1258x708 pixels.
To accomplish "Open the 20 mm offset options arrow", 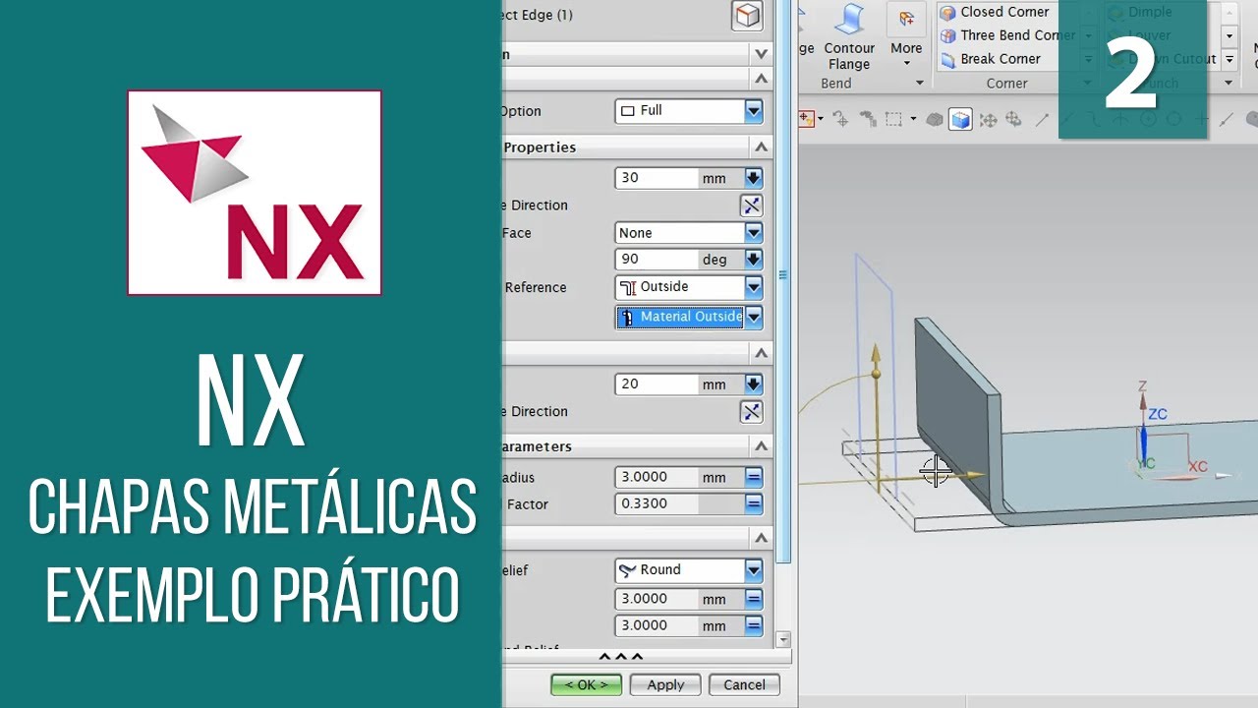I will 754,384.
